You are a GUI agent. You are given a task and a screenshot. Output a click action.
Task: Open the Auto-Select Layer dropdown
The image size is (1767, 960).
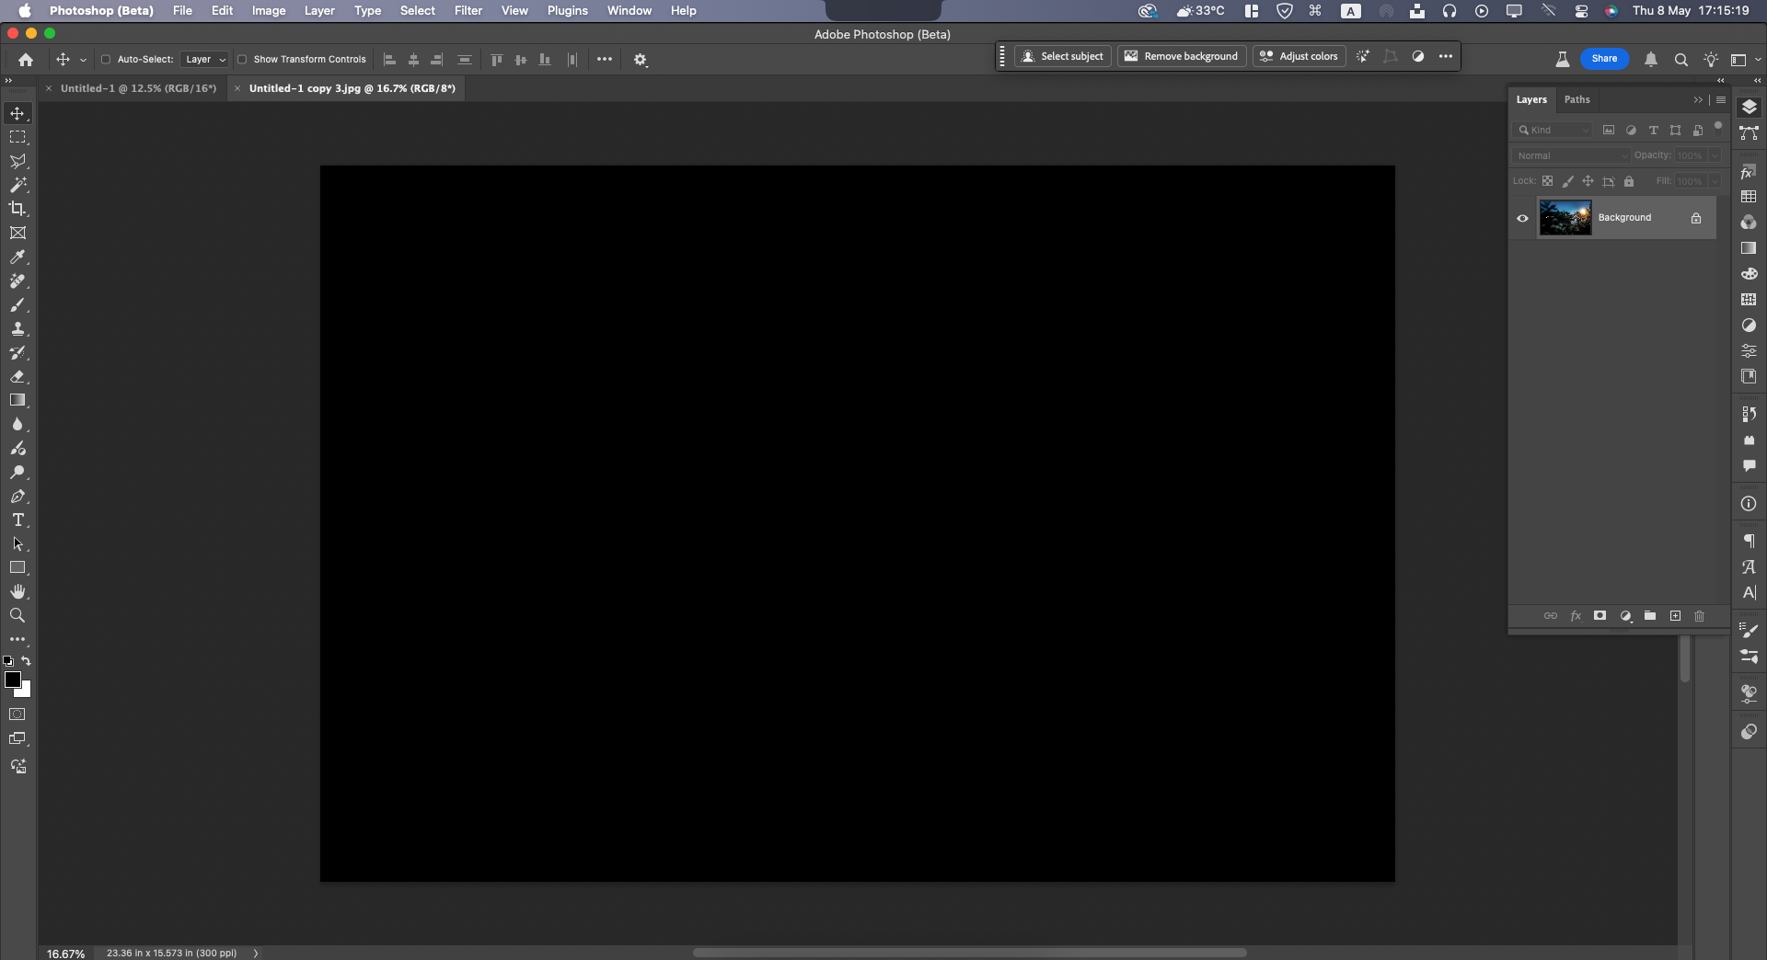click(x=204, y=60)
